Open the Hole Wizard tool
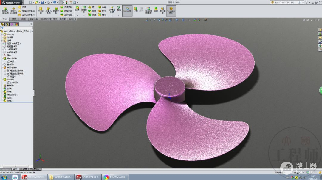 (x=48, y=10)
